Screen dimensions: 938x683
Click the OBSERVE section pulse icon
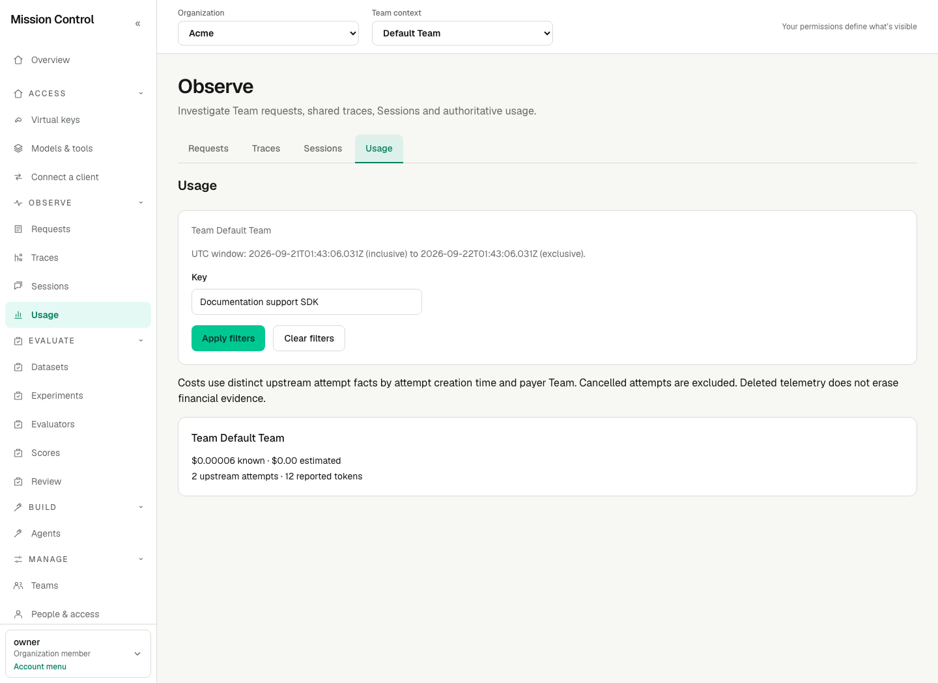pyautogui.click(x=18, y=203)
